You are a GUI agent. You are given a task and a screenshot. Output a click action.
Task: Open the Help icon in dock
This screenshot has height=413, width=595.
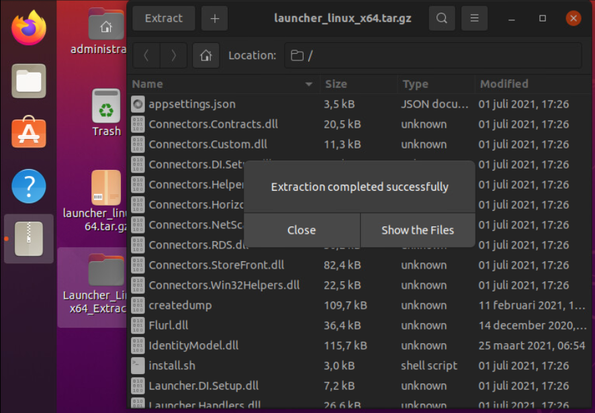point(29,186)
